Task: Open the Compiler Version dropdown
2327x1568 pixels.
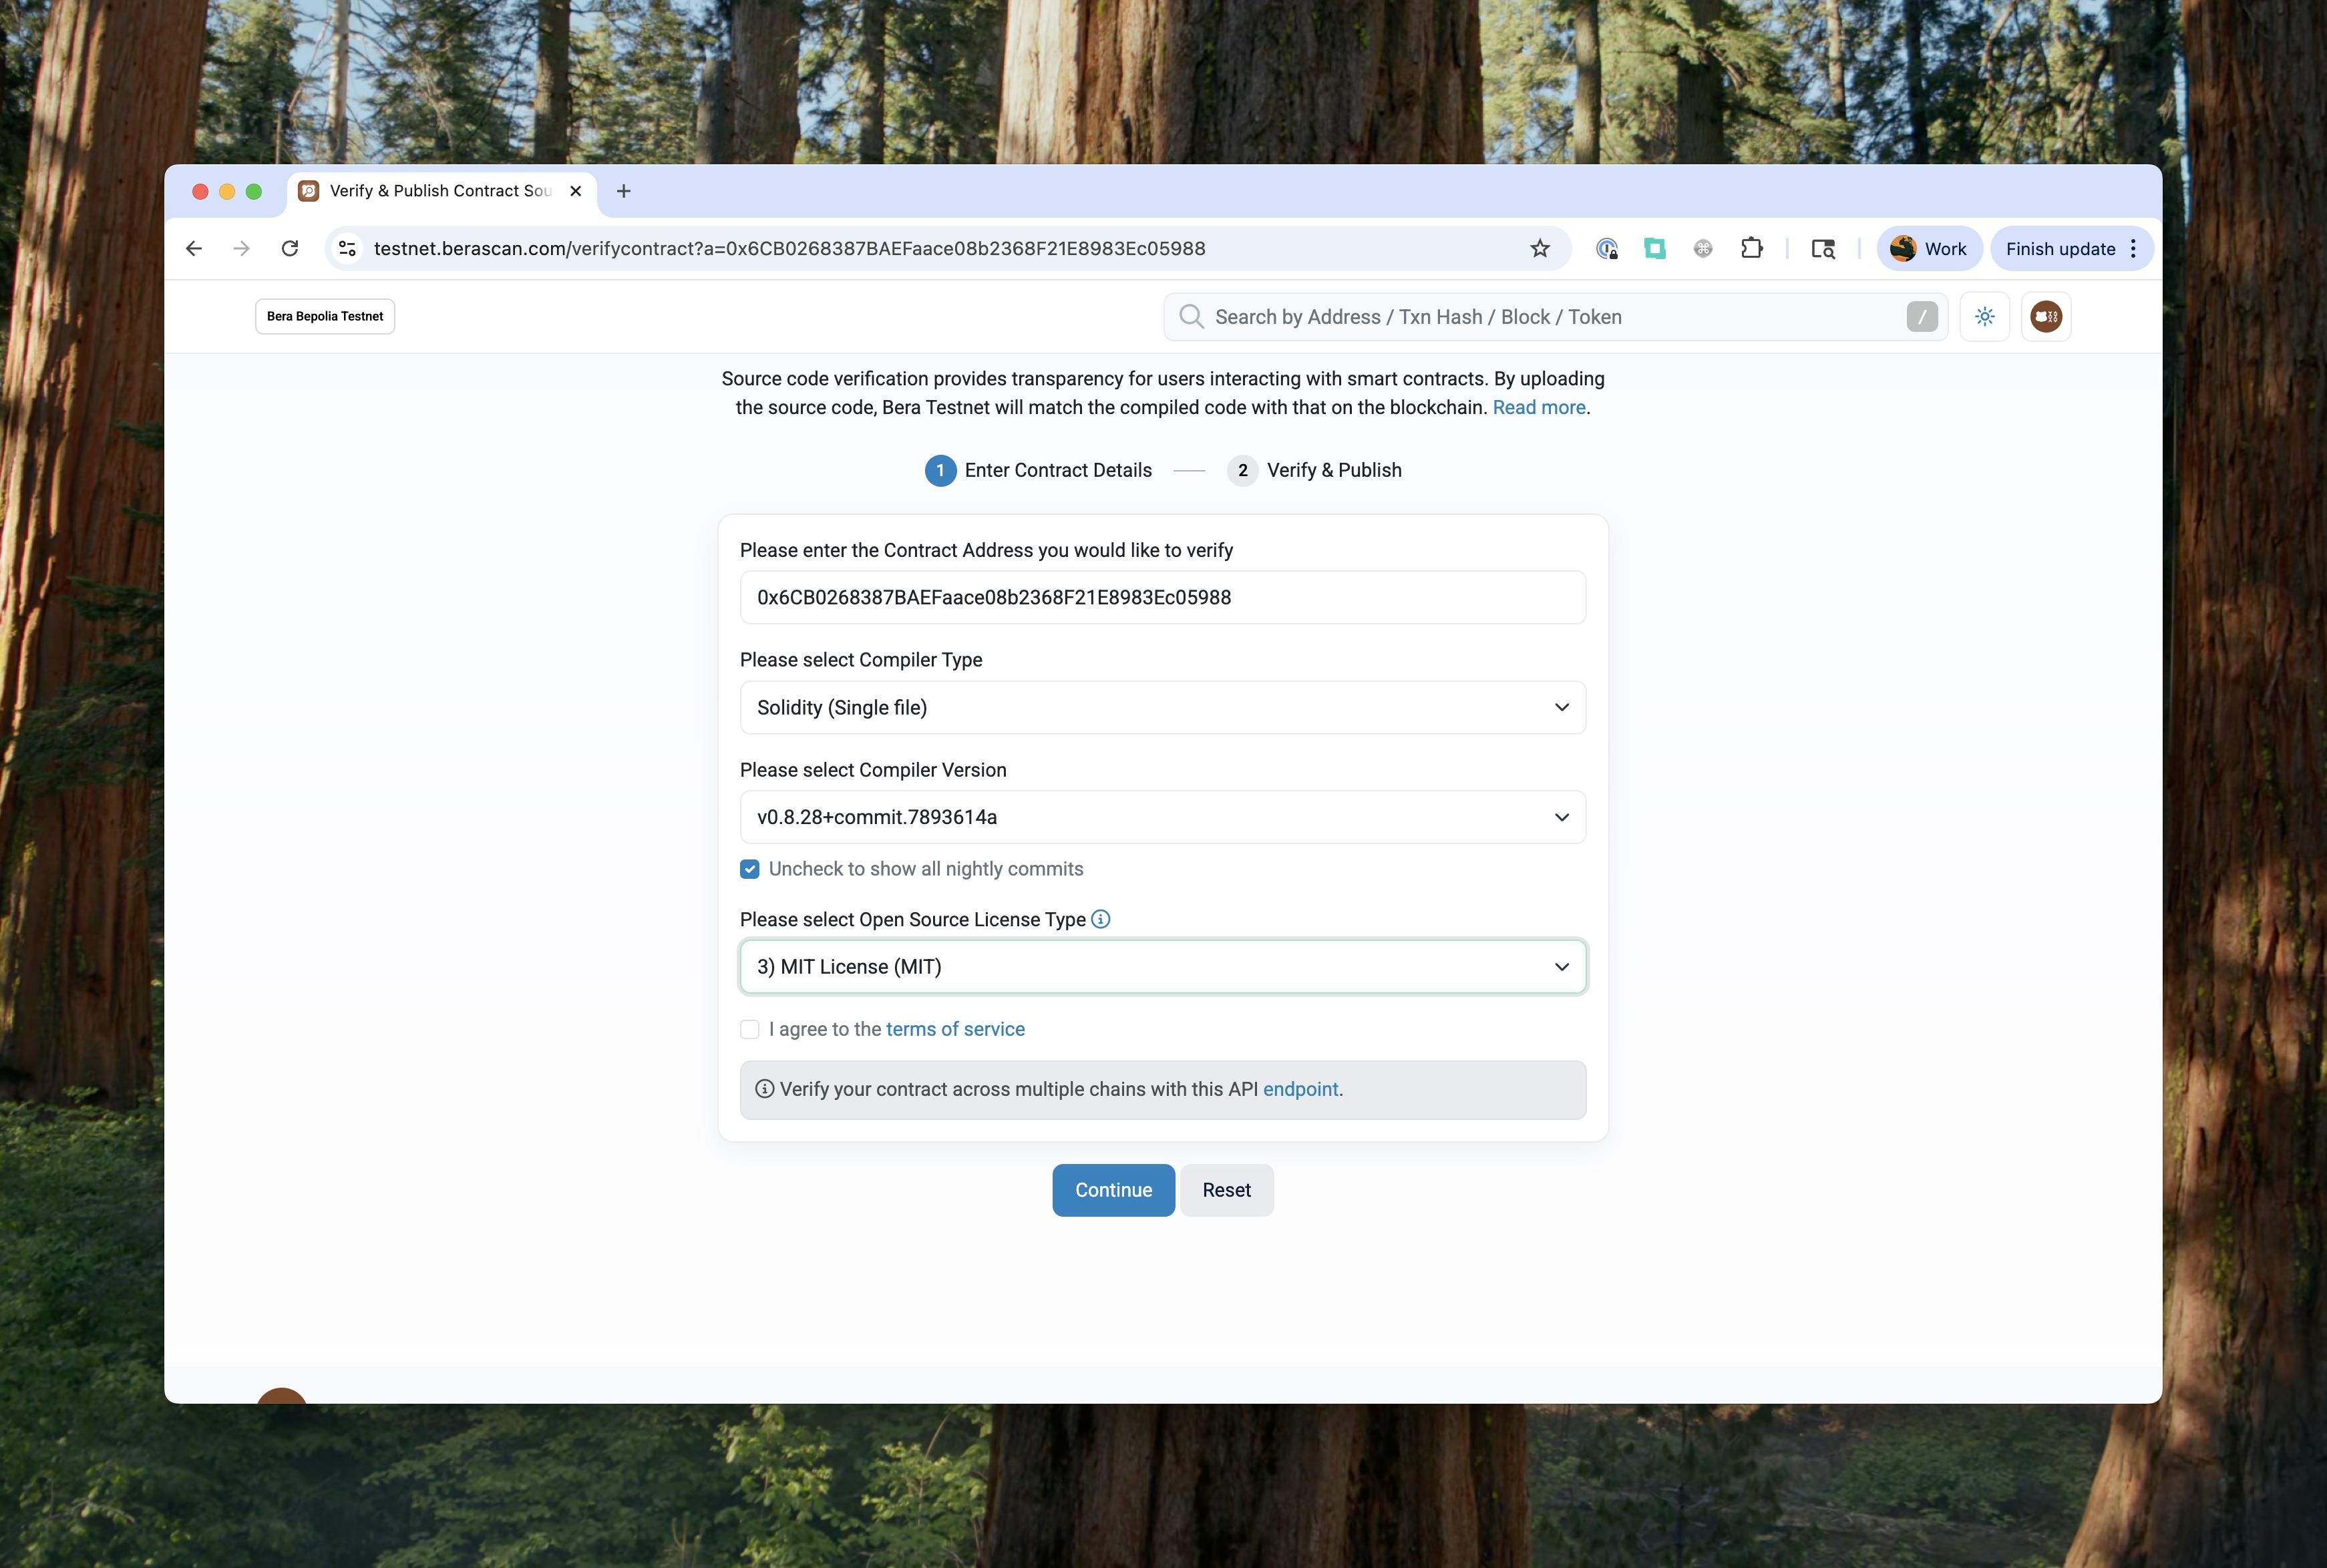Action: (1162, 817)
